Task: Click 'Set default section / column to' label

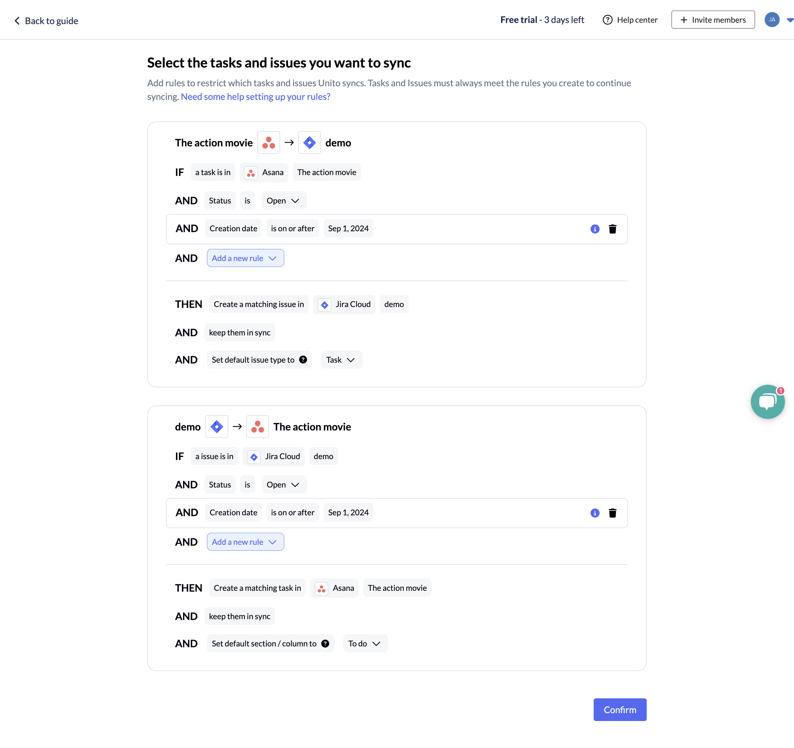Action: [x=264, y=644]
